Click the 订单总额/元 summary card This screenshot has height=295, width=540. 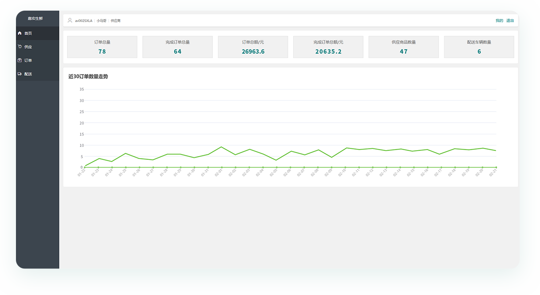253,47
